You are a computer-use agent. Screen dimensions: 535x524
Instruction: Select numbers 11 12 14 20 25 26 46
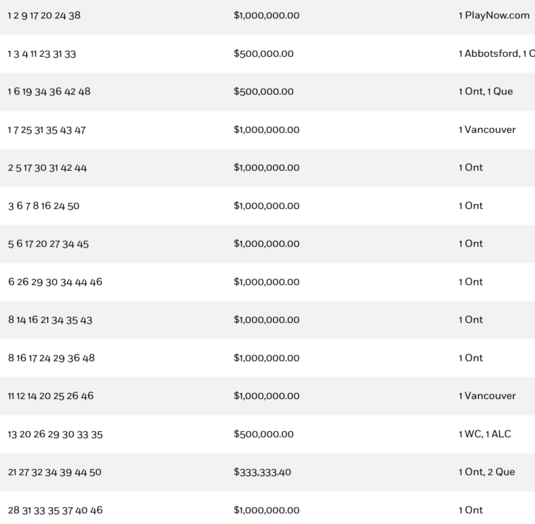(x=51, y=396)
